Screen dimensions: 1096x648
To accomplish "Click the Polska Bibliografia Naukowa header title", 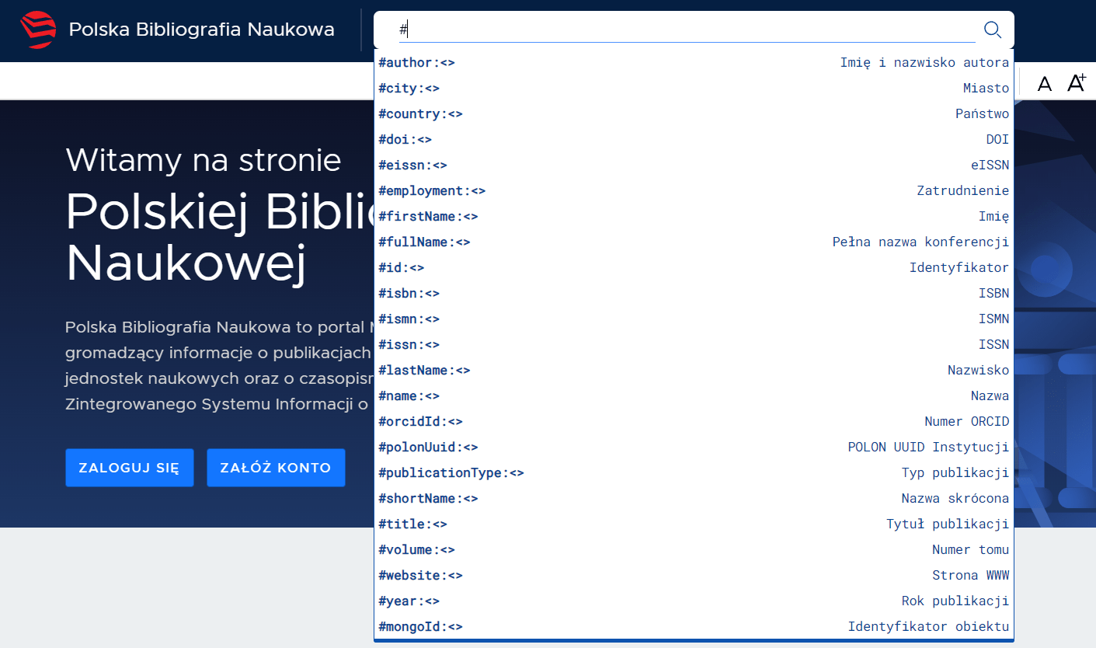I will pos(201,30).
